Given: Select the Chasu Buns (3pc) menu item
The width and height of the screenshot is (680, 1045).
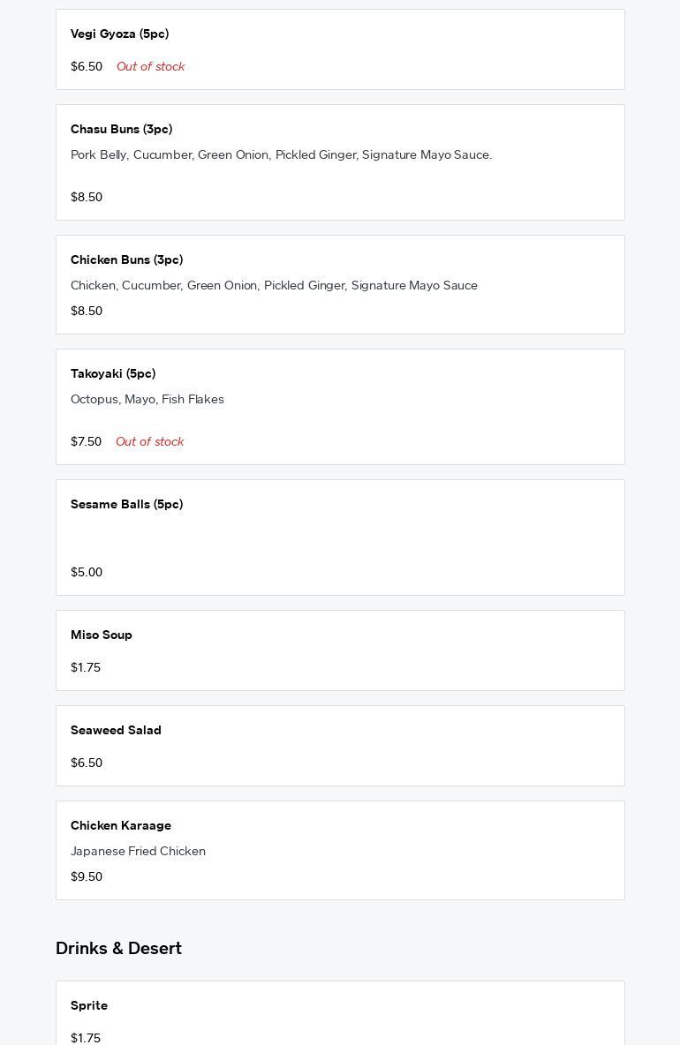Looking at the screenshot, I should coord(121,129).
